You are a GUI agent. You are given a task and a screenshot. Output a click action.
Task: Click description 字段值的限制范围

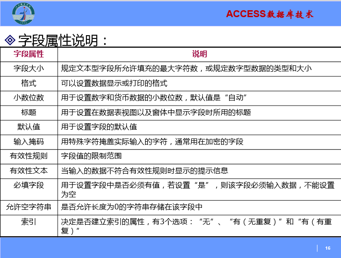[x=91, y=156]
